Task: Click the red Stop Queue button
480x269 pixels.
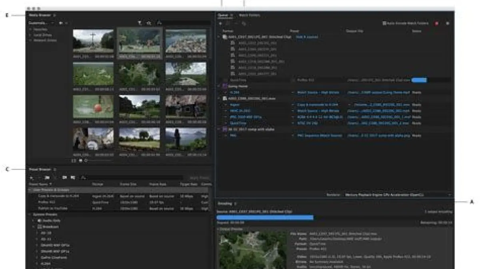Action: [x=436, y=24]
